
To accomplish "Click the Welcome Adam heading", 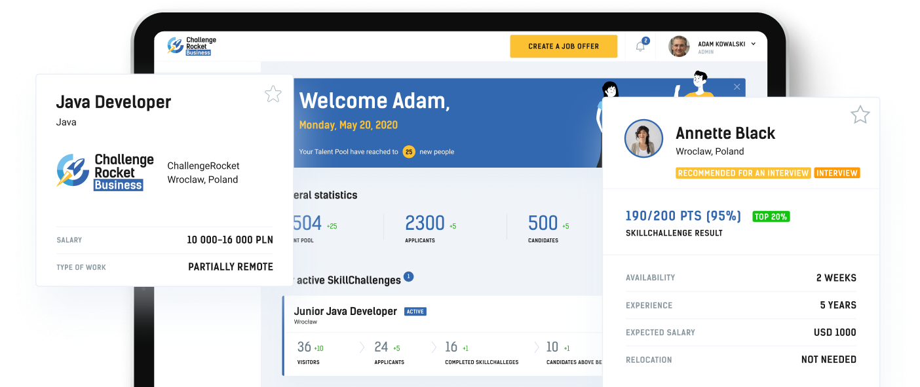I will pyautogui.click(x=374, y=101).
